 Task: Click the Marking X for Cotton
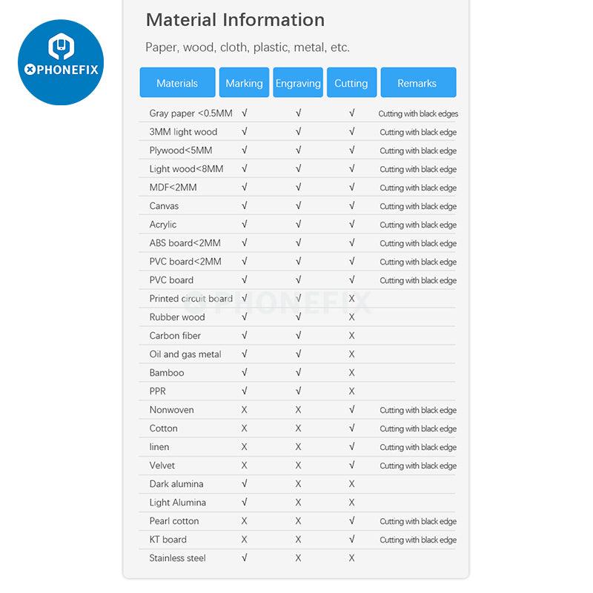coord(245,428)
